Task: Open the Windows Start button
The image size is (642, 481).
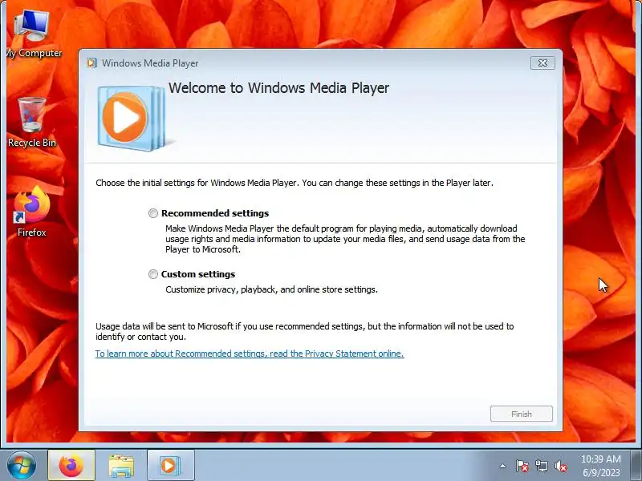Action: (21, 466)
